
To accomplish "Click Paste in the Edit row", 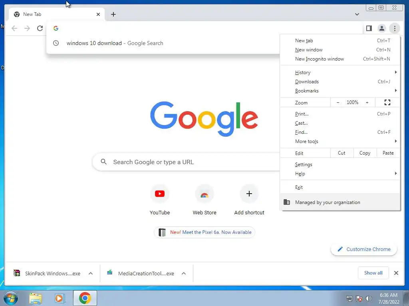I will click(x=388, y=153).
